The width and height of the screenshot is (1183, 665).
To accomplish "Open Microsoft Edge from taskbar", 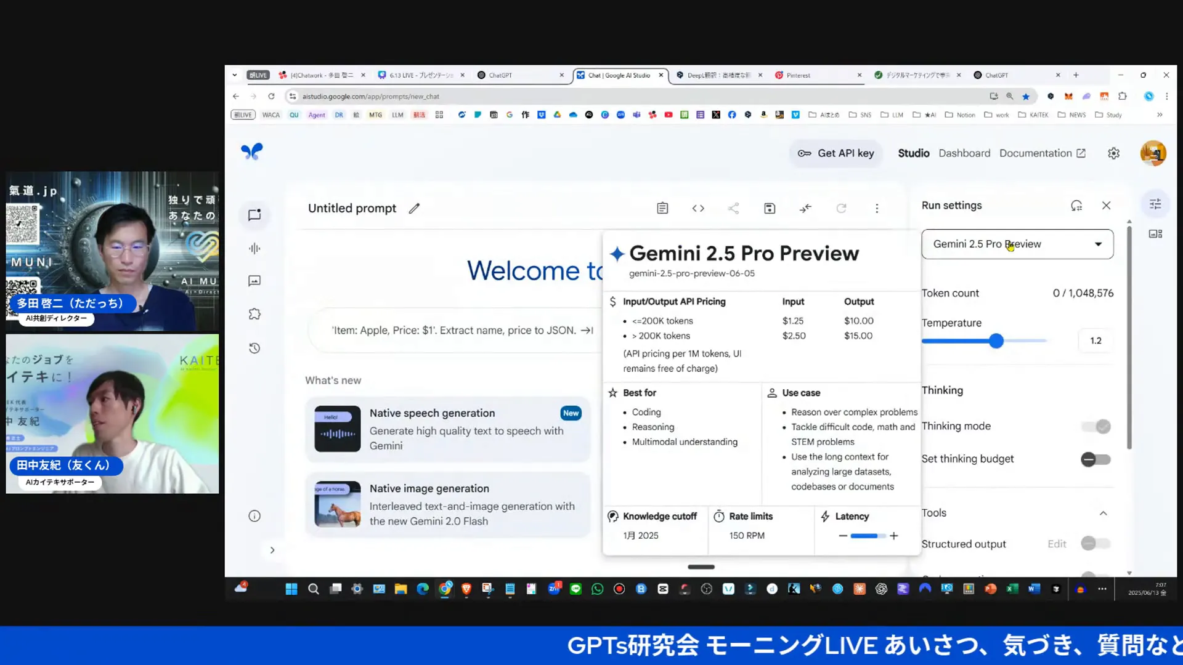I will [x=422, y=589].
